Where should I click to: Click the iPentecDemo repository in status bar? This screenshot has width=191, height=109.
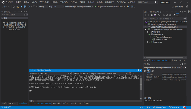[160, 107]
